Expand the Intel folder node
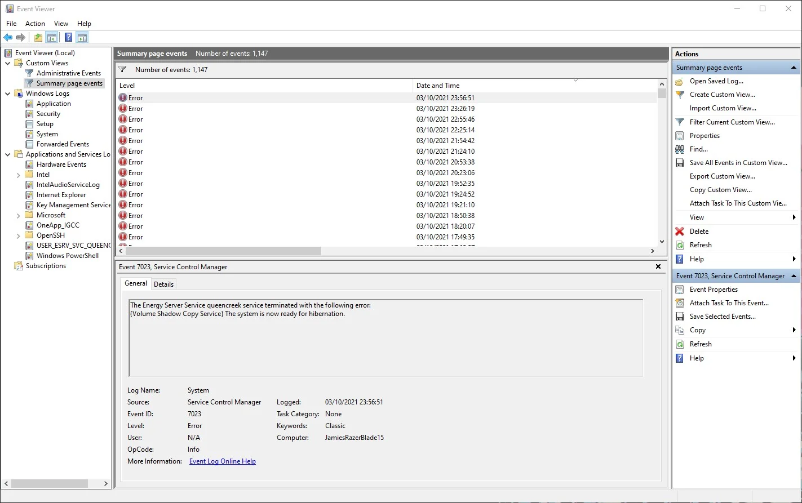The height and width of the screenshot is (503, 802). [19, 175]
